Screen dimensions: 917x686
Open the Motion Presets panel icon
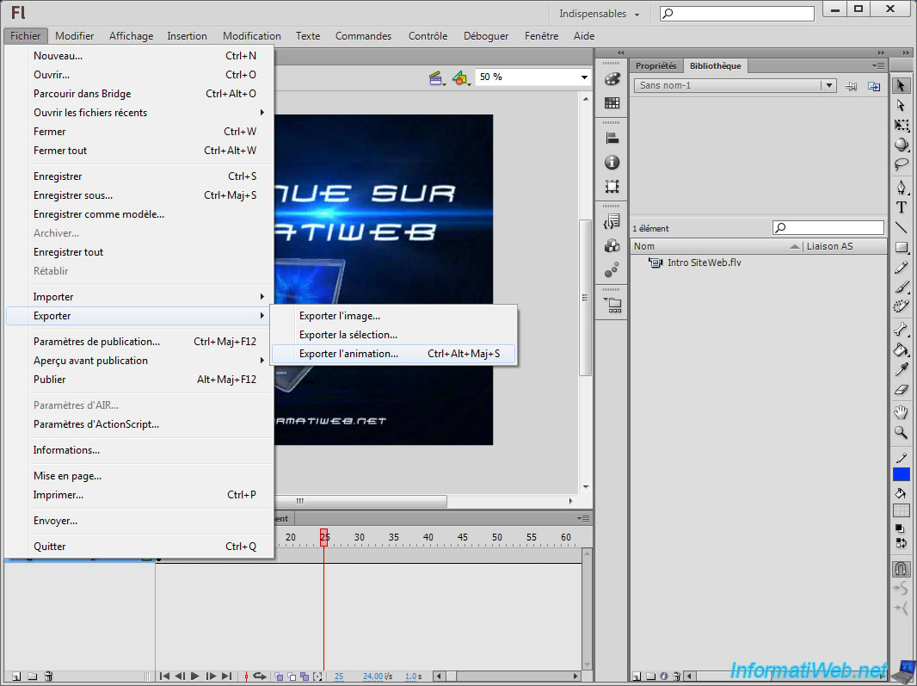click(612, 269)
